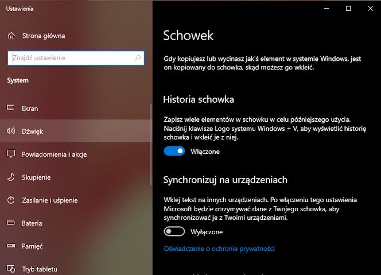Click the Pamięć storage icon
The height and width of the screenshot is (275, 381).
point(11,246)
